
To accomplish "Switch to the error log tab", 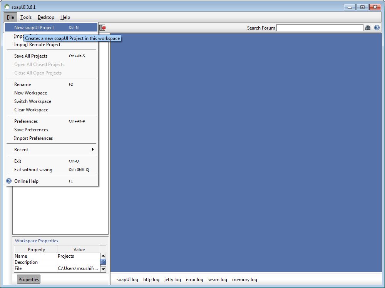I will point(194,280).
